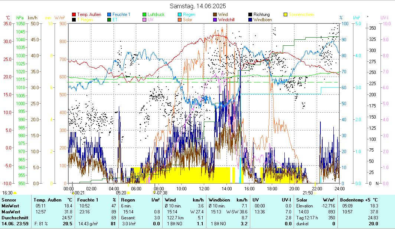Click the brown Wind legend swatch

(x=215, y=14)
